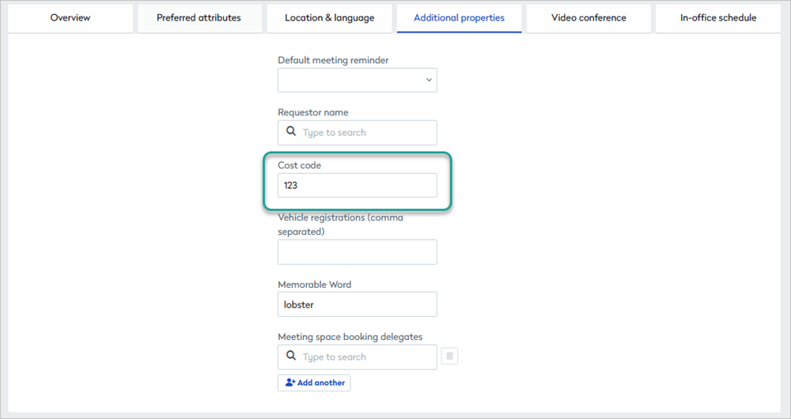The image size is (791, 419).
Task: Click the Cost code label text
Action: 299,165
